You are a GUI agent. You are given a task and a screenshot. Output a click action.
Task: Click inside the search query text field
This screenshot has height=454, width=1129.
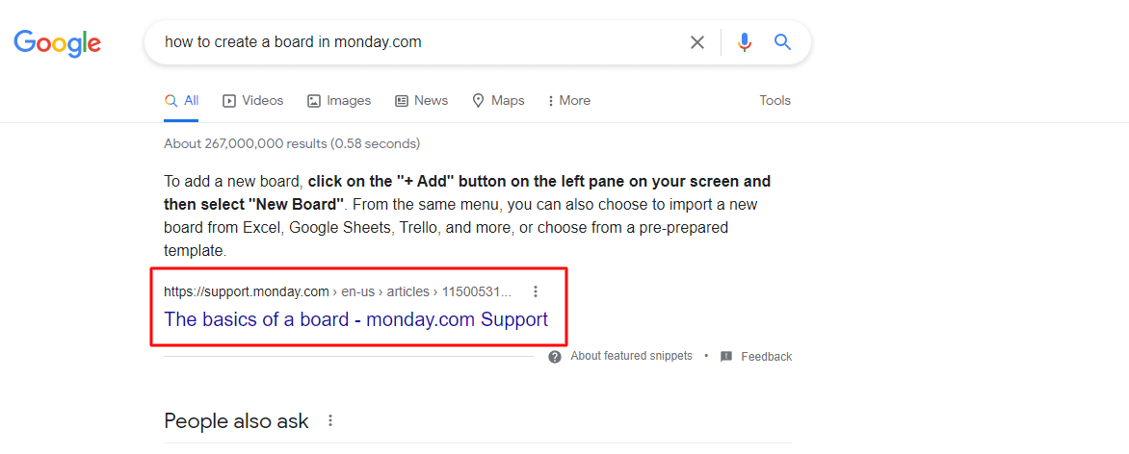point(414,42)
